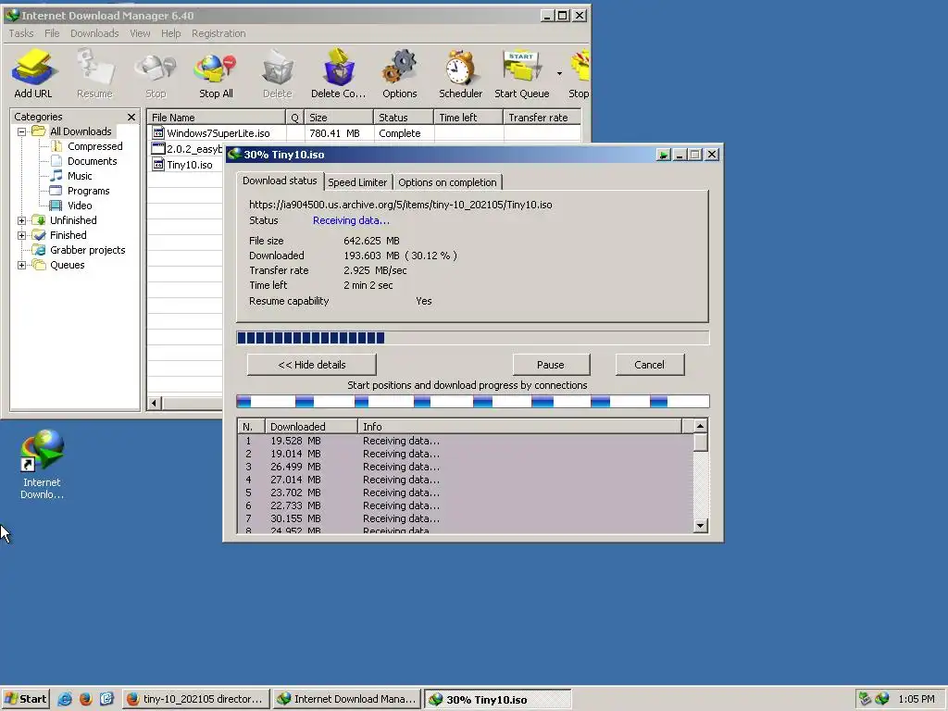
Task: Click the connections list scrollbar thumb
Action: tap(700, 442)
